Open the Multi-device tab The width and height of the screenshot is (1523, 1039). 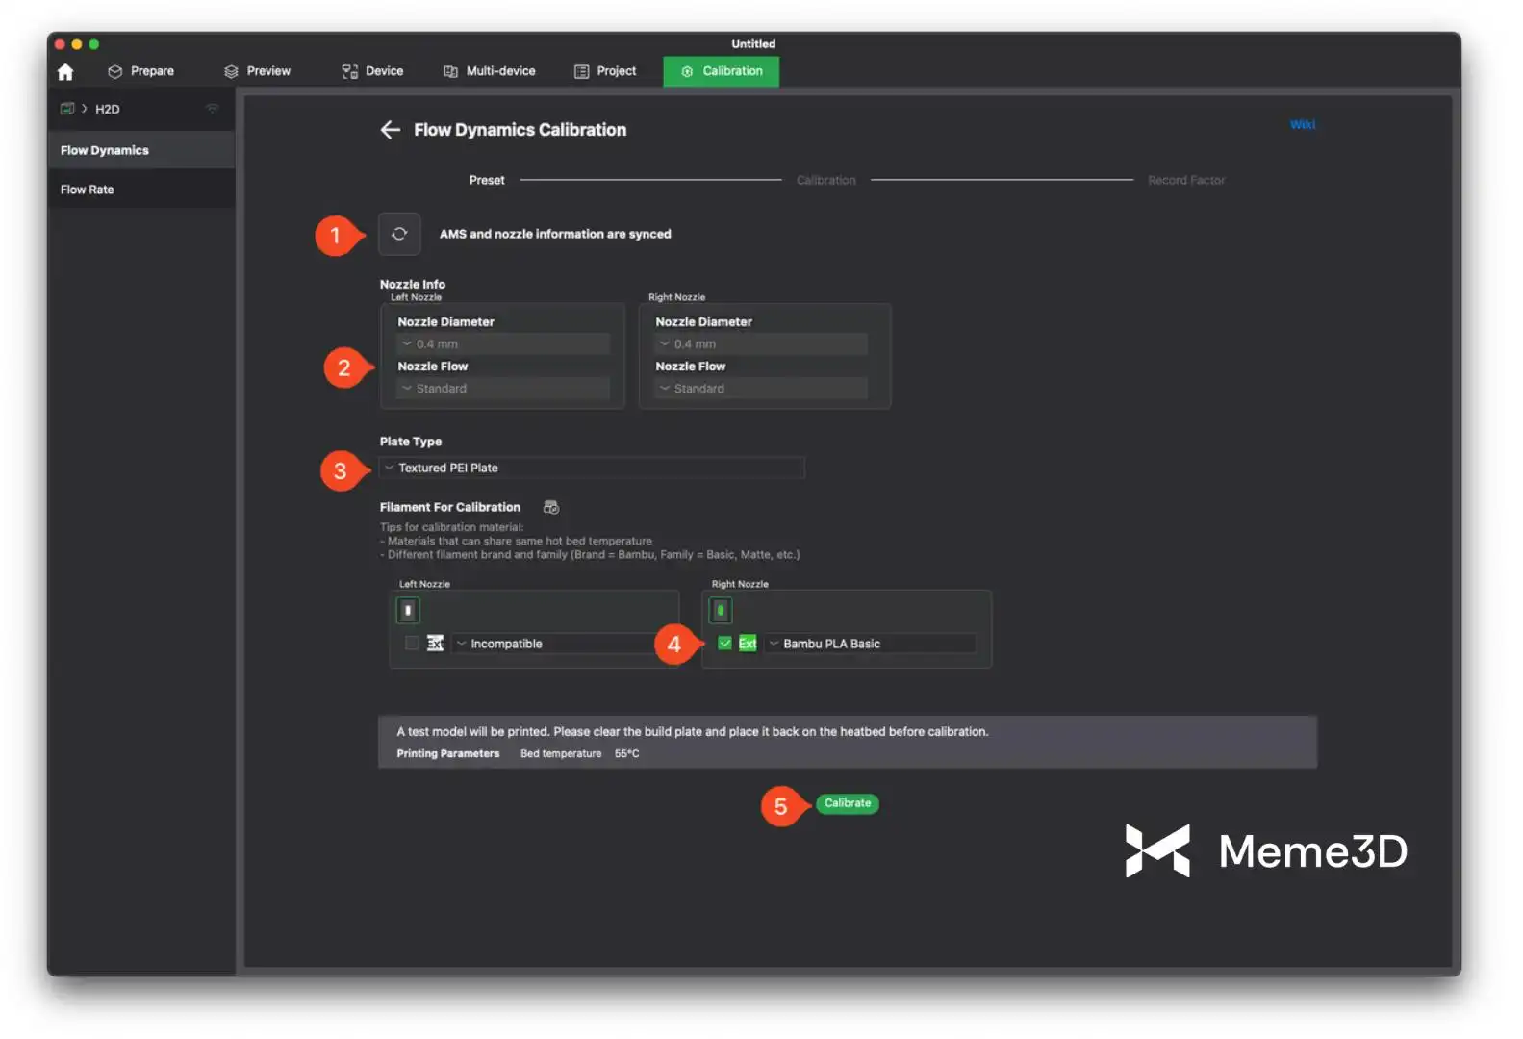point(490,71)
